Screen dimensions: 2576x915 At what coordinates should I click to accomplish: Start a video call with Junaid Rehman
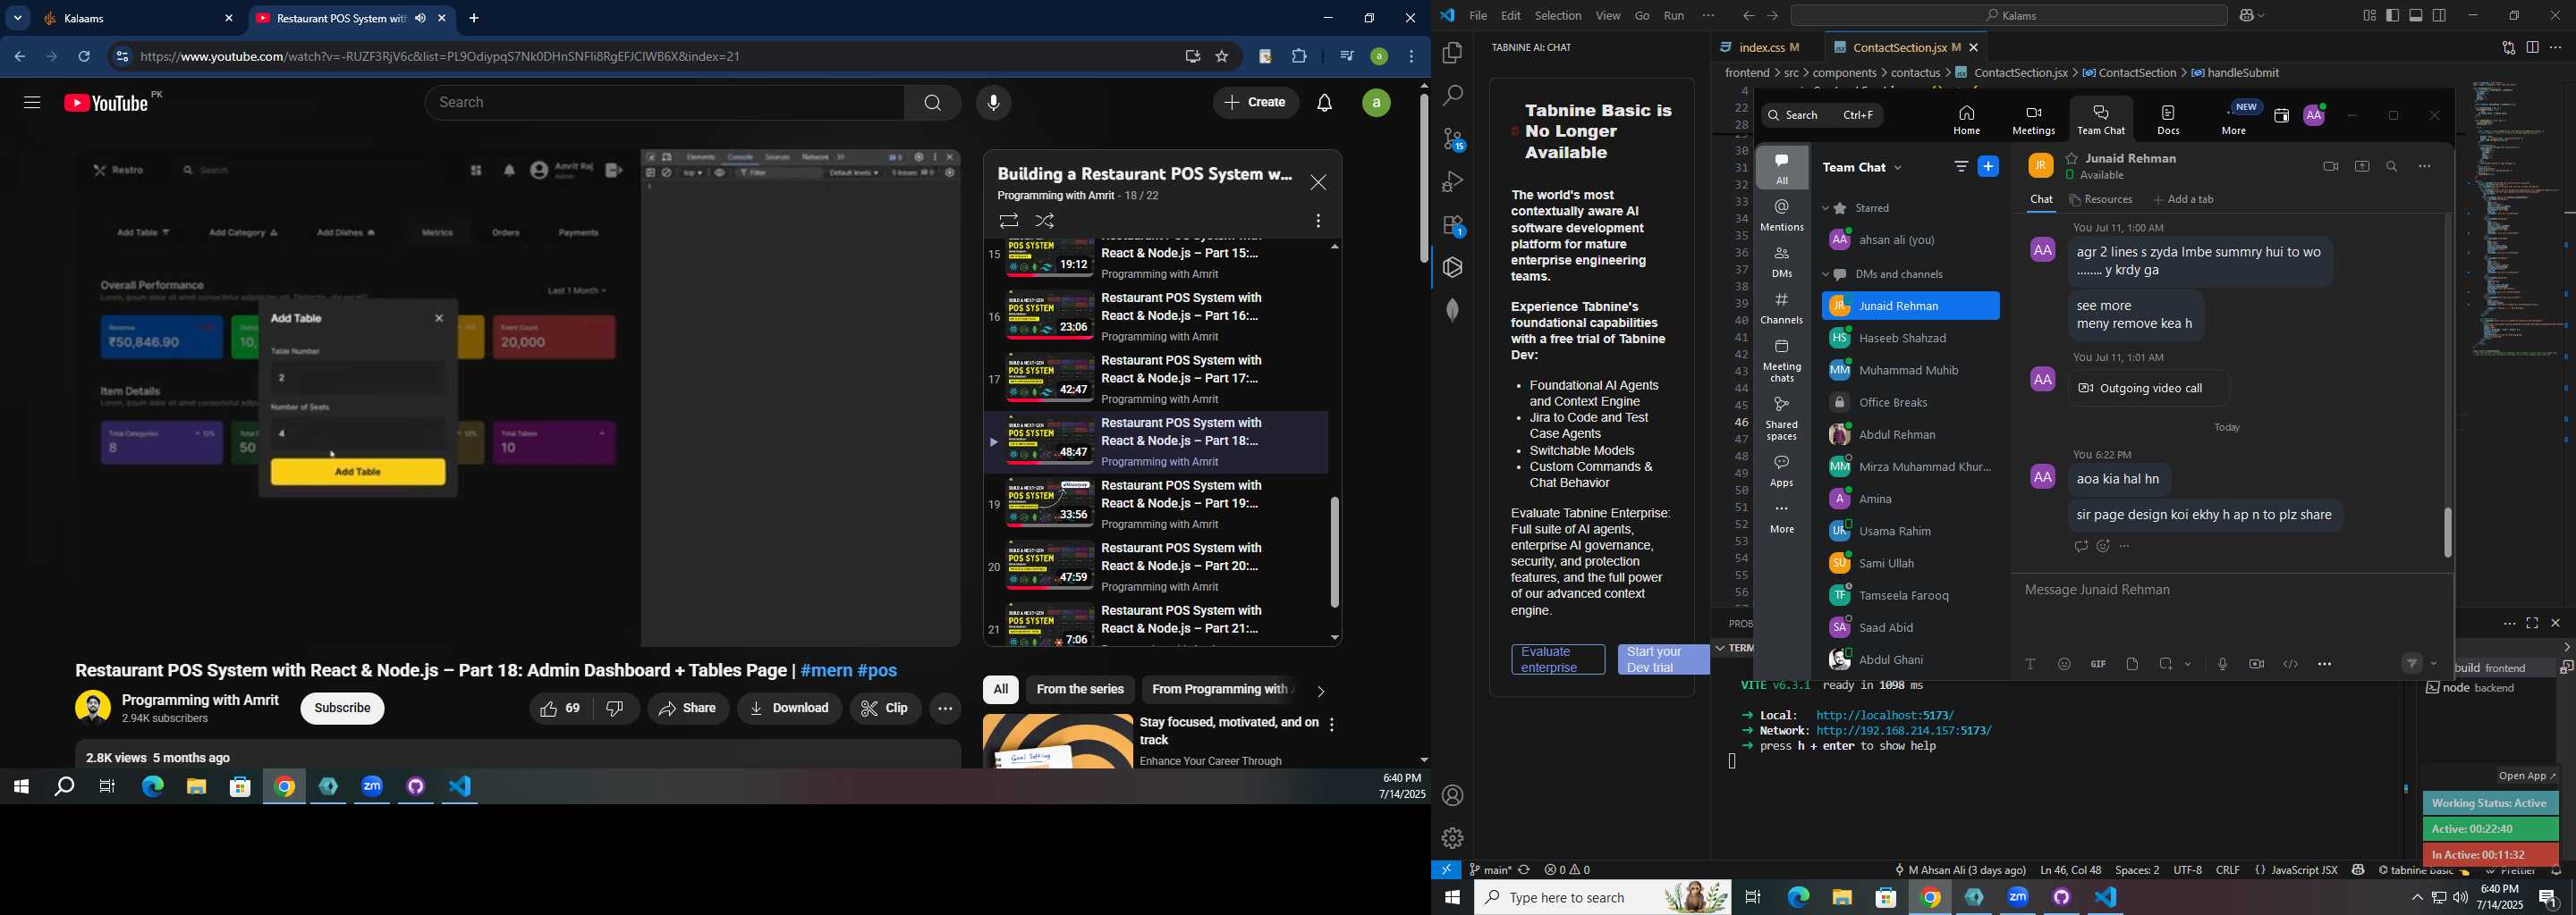2330,167
